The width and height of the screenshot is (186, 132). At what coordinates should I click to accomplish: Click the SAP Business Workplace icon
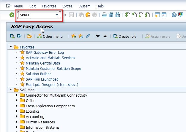click(29, 36)
